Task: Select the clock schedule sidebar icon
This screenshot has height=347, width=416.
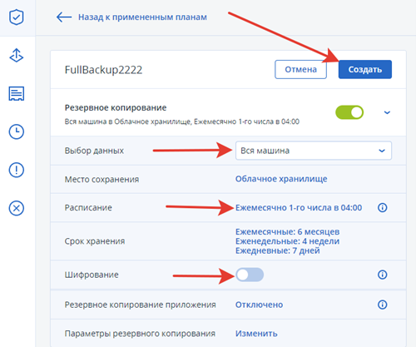Action: point(17,131)
